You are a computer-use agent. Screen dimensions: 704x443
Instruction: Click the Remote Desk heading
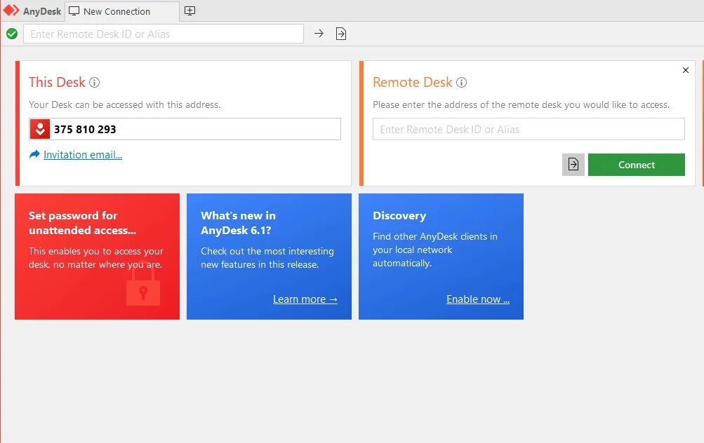pos(413,83)
